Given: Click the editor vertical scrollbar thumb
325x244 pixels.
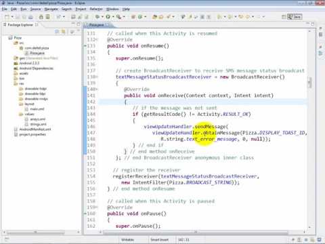Looking at the screenshot, I should tap(310, 82).
